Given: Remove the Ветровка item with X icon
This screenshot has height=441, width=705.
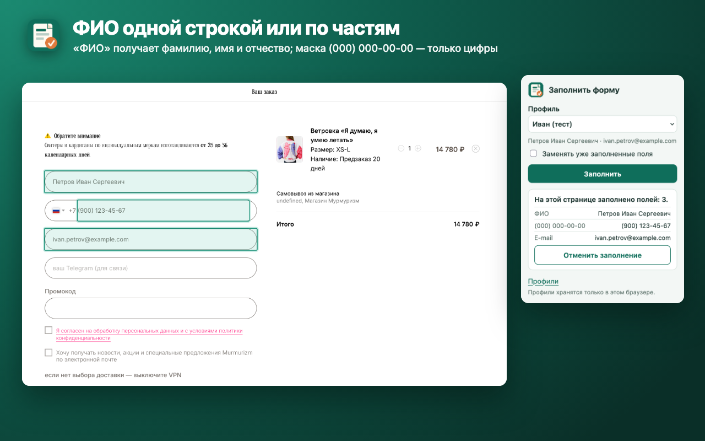Looking at the screenshot, I should coord(476,149).
